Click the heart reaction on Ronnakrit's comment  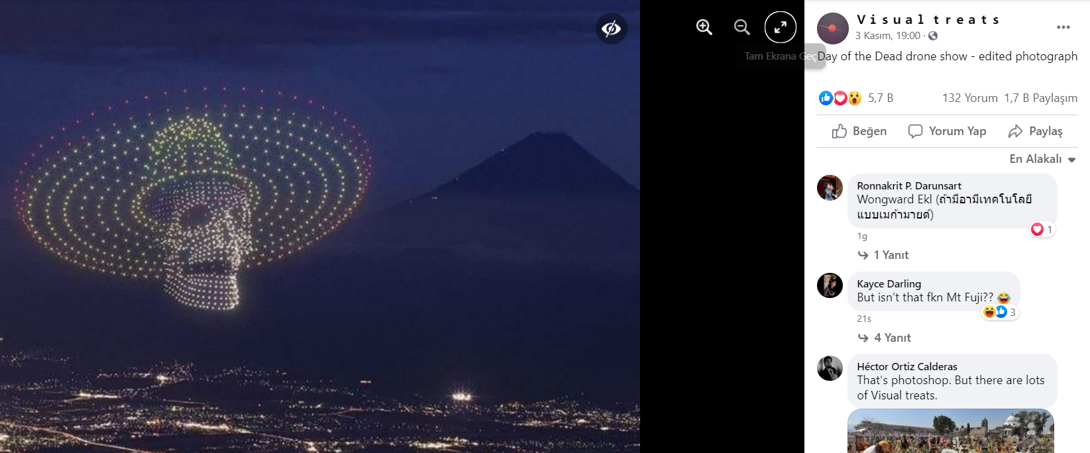(1037, 229)
